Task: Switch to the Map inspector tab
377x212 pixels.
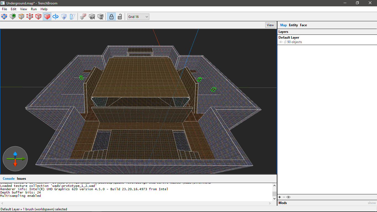Action: point(283,25)
